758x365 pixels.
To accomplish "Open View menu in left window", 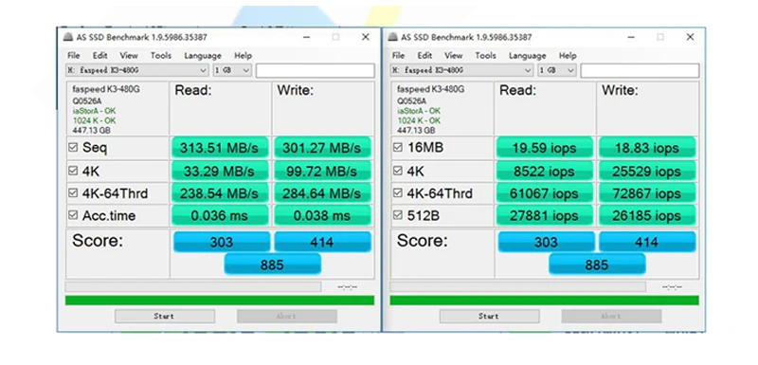I will (129, 56).
